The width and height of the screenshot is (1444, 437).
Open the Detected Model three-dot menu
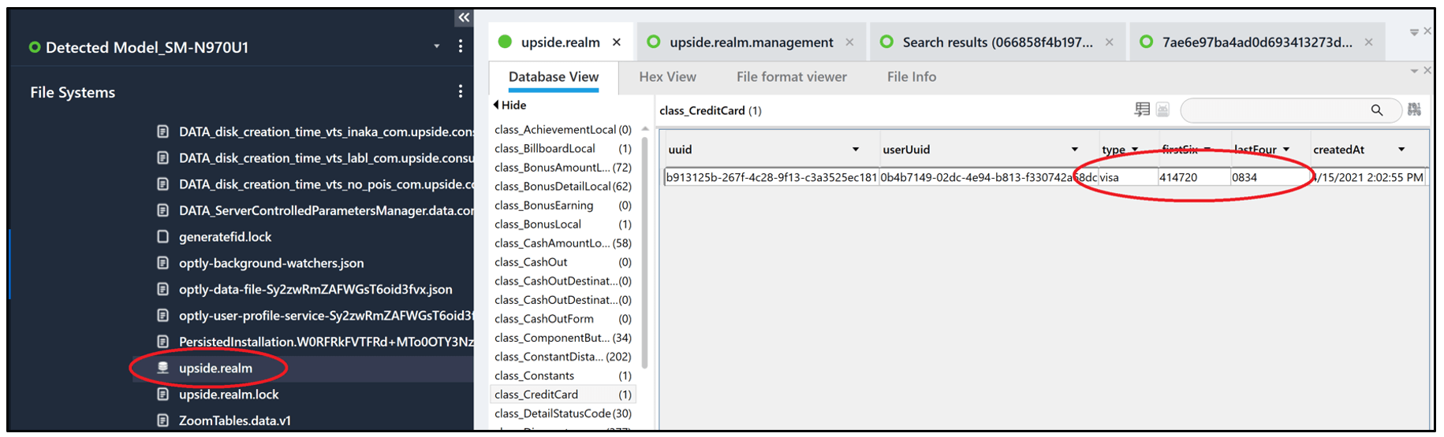click(x=461, y=46)
